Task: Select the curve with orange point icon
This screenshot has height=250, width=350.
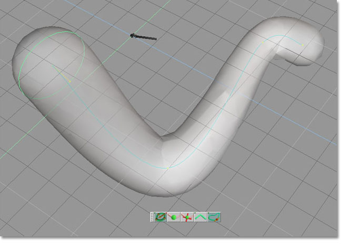Action: click(215, 216)
